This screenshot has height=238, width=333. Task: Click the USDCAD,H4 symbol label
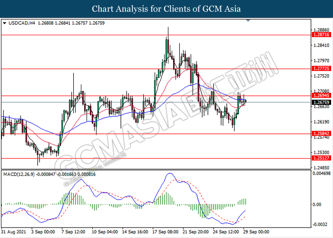click(22, 23)
